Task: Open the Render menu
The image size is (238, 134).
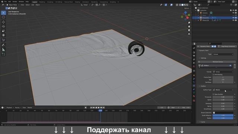Action: pyautogui.click(x=15, y=1)
